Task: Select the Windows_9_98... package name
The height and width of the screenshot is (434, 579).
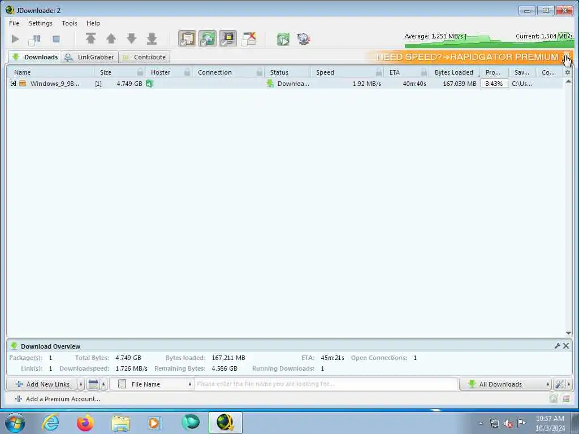Action: pyautogui.click(x=55, y=84)
